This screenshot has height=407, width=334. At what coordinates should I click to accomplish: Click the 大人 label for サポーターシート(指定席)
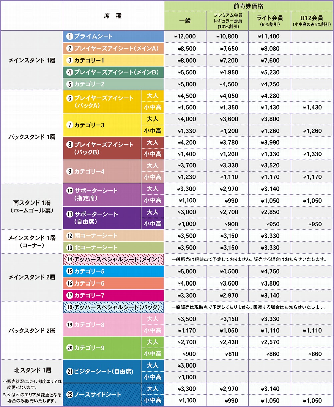pyautogui.click(x=153, y=189)
